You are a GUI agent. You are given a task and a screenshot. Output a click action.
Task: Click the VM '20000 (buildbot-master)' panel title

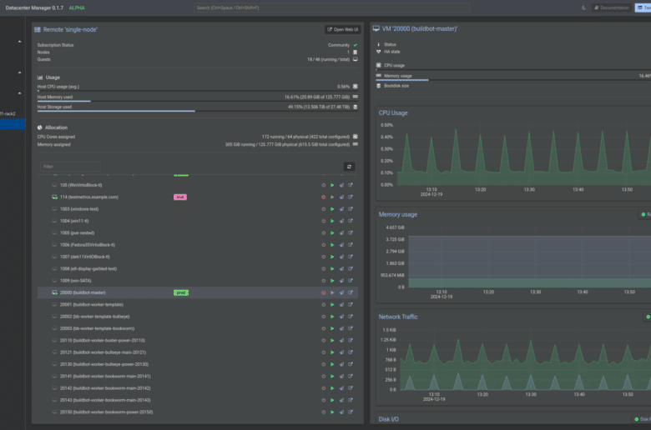(419, 28)
